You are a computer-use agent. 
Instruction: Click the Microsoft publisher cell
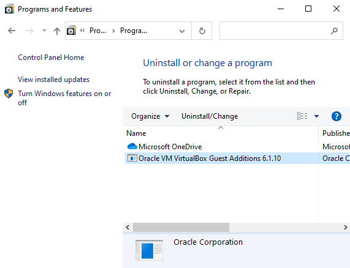pos(336,147)
